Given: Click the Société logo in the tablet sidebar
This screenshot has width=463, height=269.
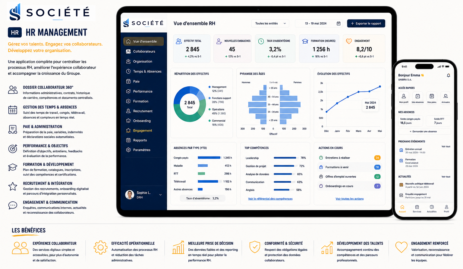Looking at the screenshot, I should (143, 23).
